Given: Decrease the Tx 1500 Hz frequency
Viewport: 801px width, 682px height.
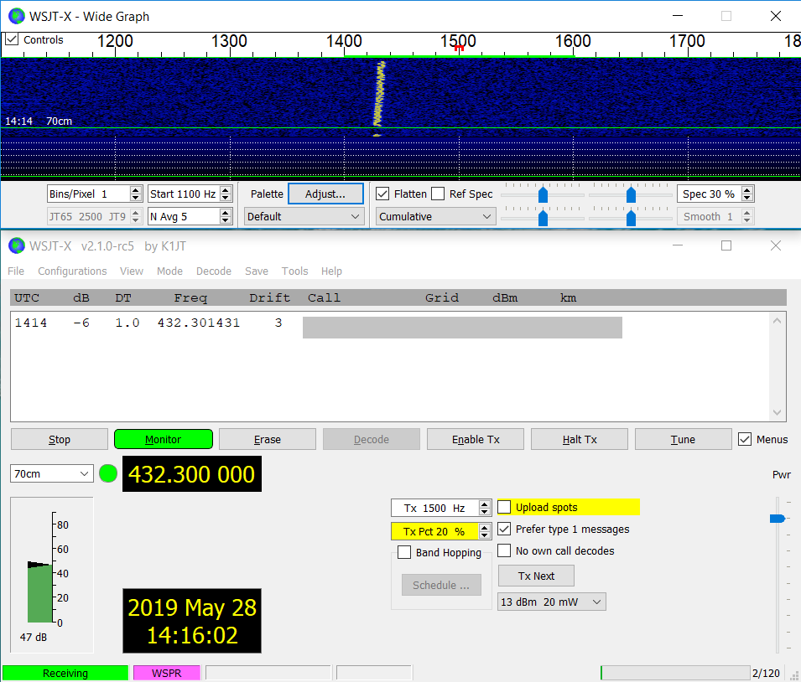Looking at the screenshot, I should click(x=484, y=512).
